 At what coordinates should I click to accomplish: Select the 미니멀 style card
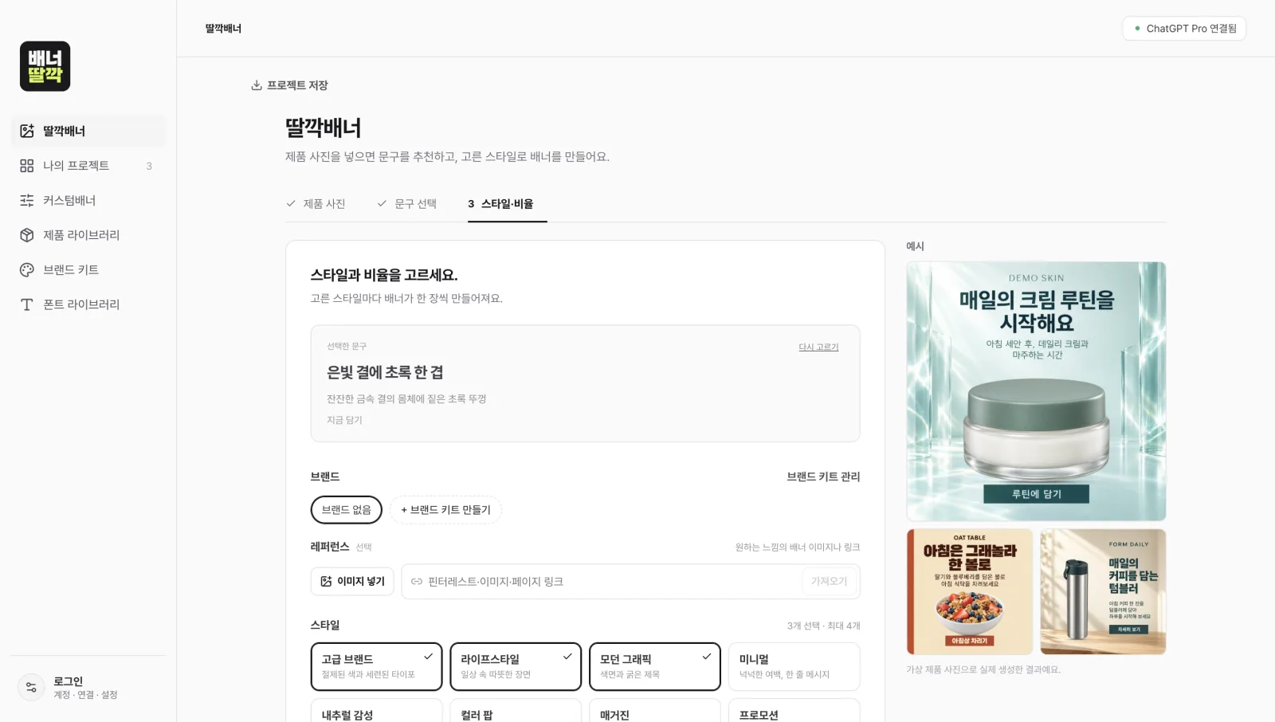pyautogui.click(x=794, y=666)
